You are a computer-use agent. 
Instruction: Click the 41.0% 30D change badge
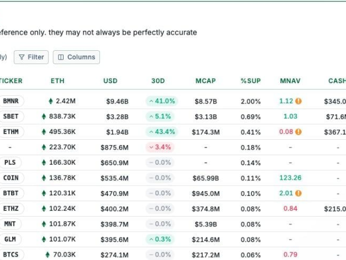[x=162, y=101]
